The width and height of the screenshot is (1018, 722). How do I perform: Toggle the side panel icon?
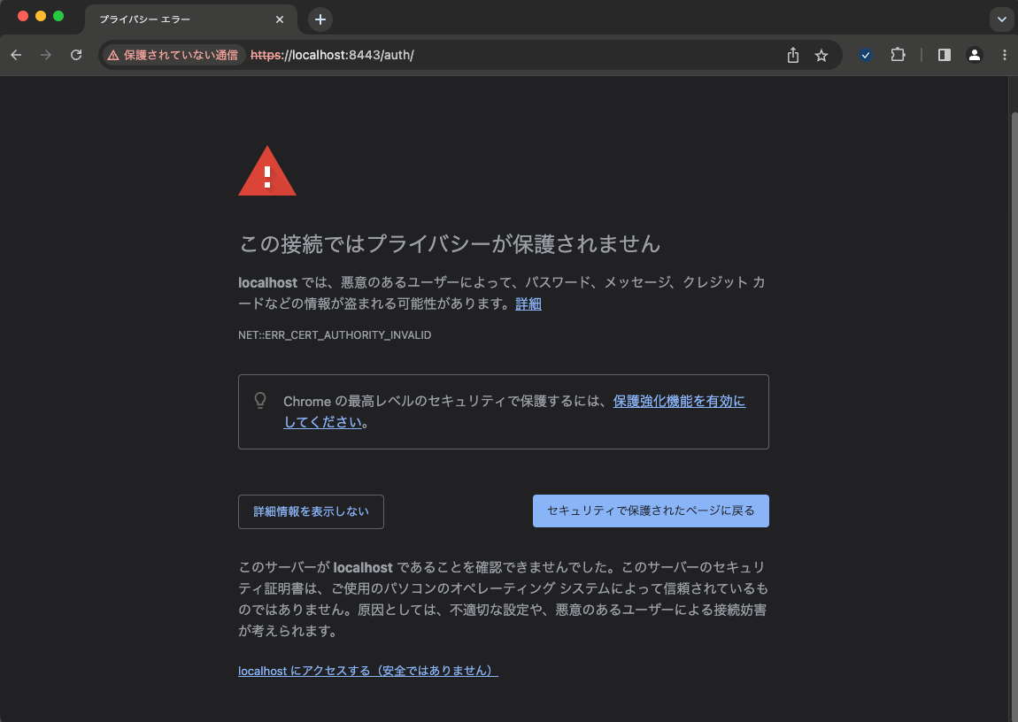click(945, 55)
